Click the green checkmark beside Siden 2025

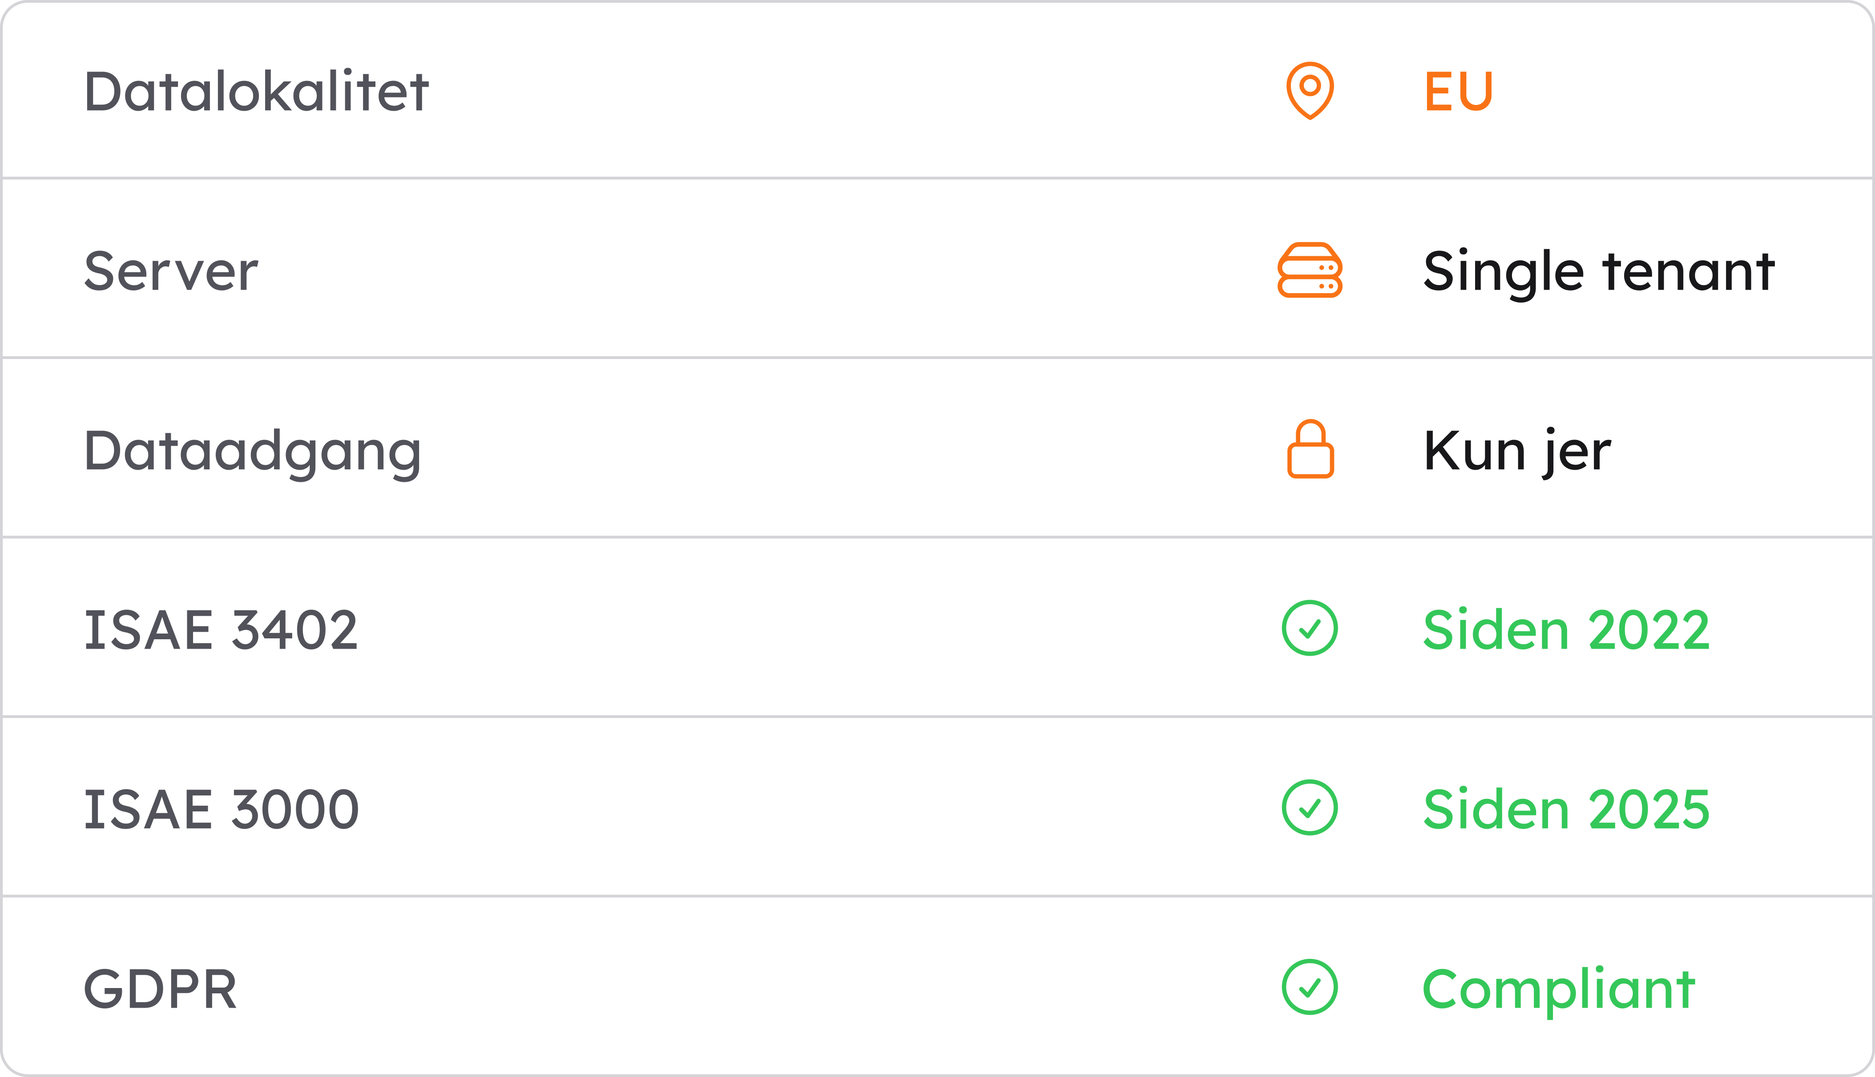coord(1310,808)
